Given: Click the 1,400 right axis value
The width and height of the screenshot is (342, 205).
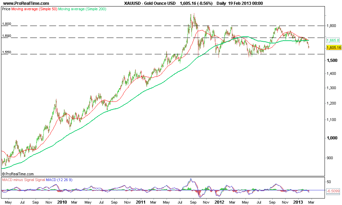Looking at the screenshot, I should 331,74.
